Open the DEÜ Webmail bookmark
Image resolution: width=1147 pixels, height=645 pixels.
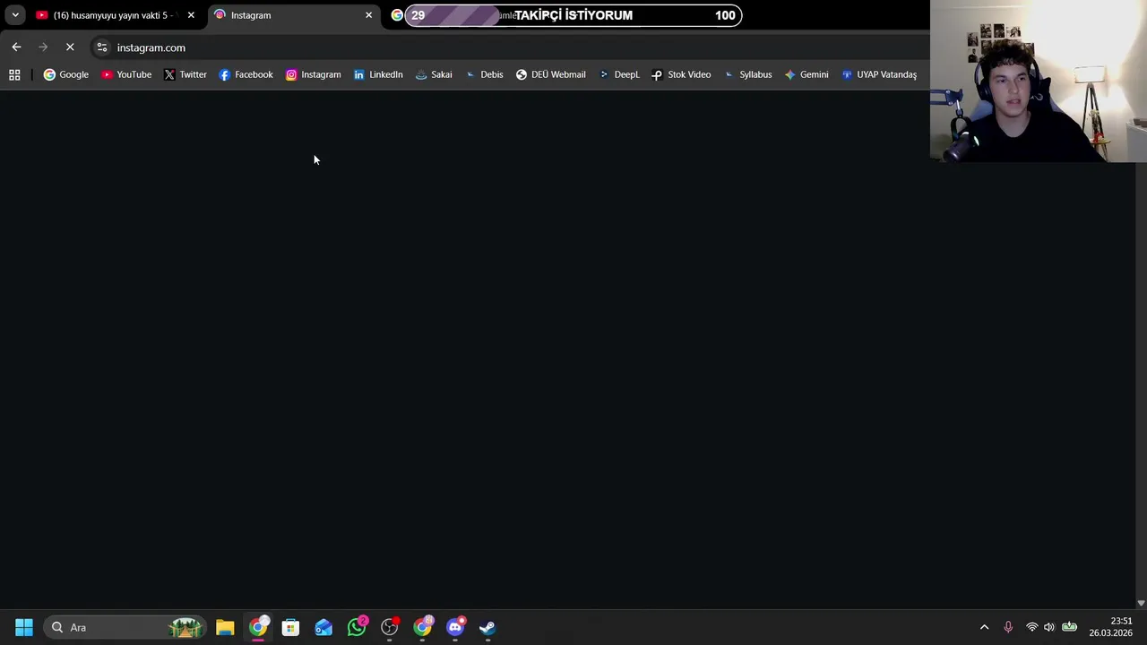coord(550,74)
